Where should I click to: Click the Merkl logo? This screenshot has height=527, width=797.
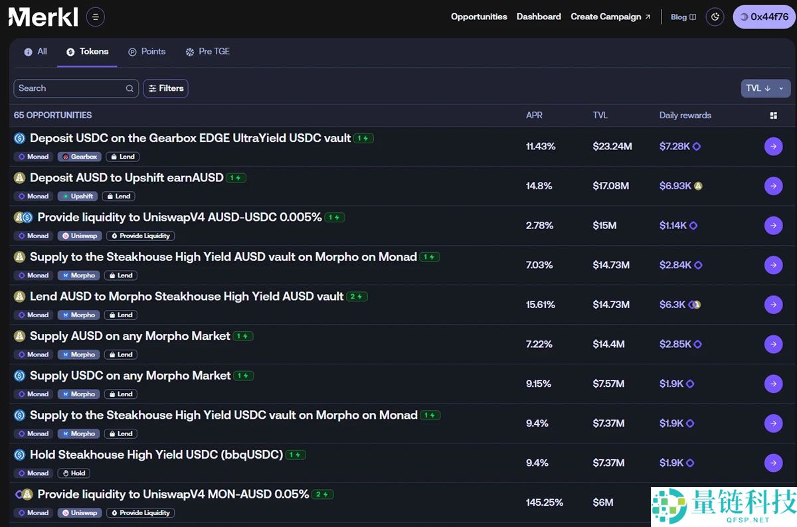43,17
